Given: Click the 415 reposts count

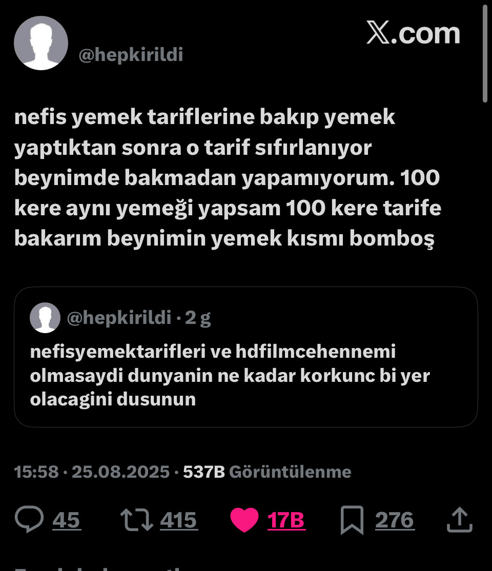Looking at the screenshot, I should [x=178, y=520].
